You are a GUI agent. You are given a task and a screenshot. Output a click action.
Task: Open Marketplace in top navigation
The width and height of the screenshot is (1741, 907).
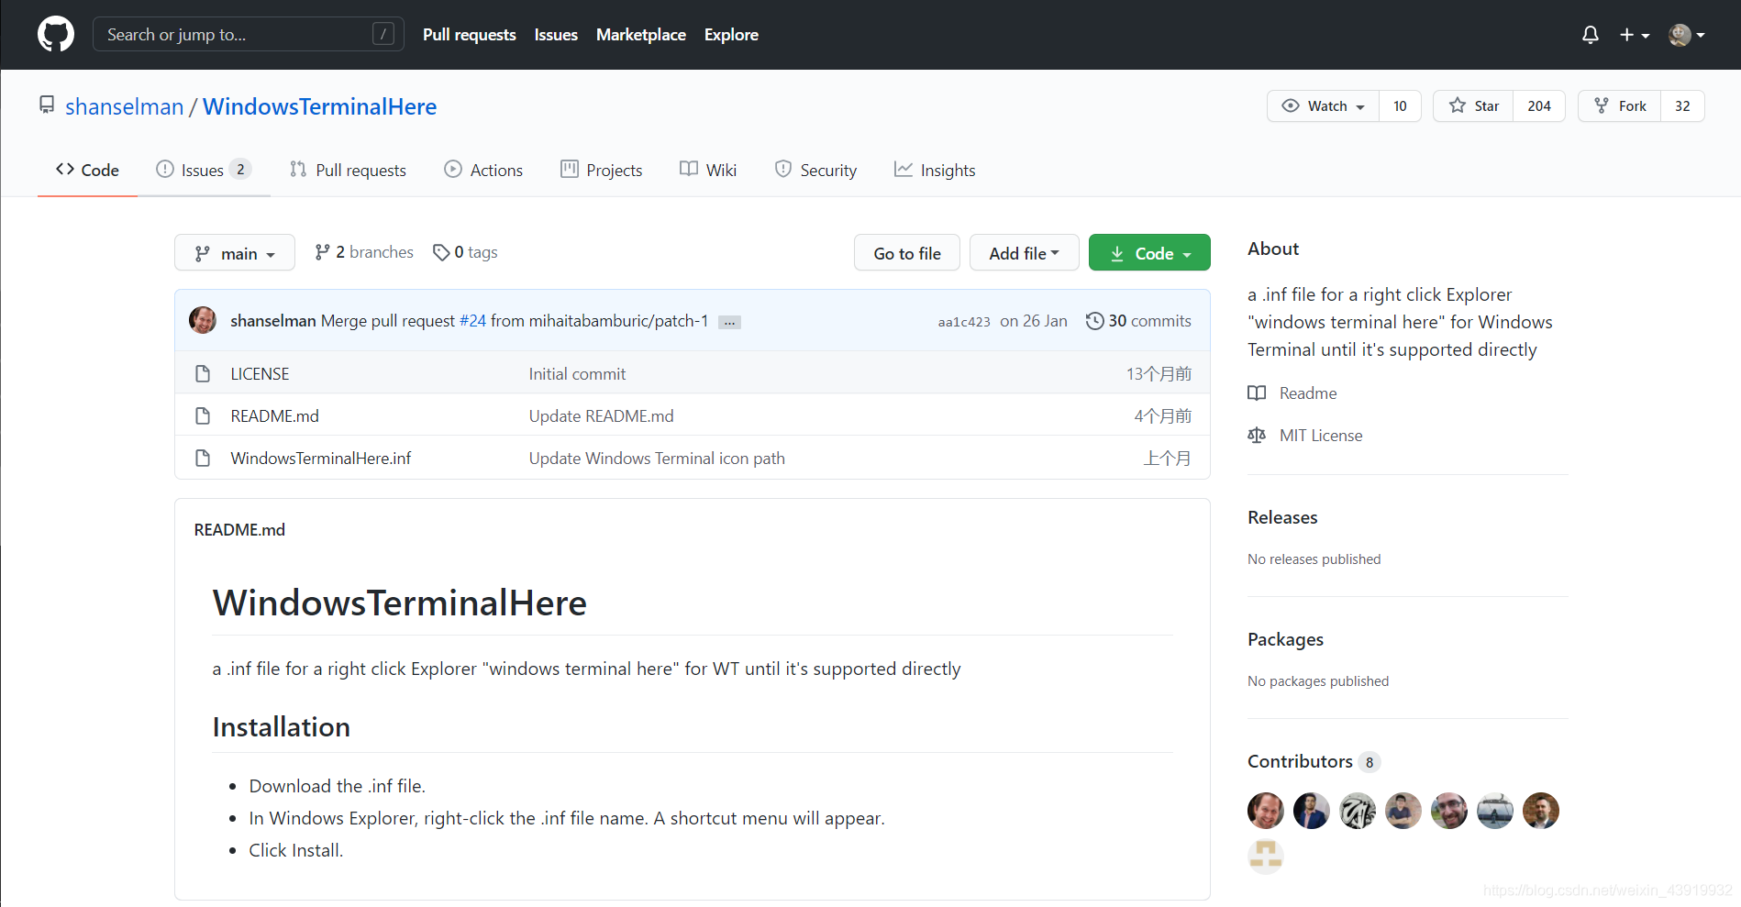(x=641, y=34)
